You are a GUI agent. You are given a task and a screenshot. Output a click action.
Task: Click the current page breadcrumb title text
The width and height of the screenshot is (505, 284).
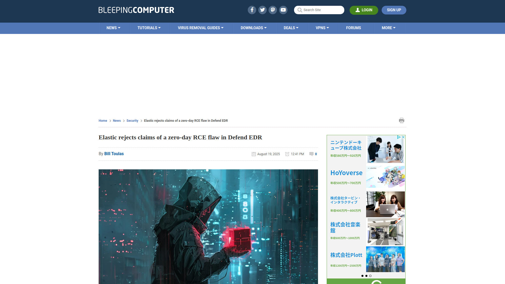click(x=186, y=121)
